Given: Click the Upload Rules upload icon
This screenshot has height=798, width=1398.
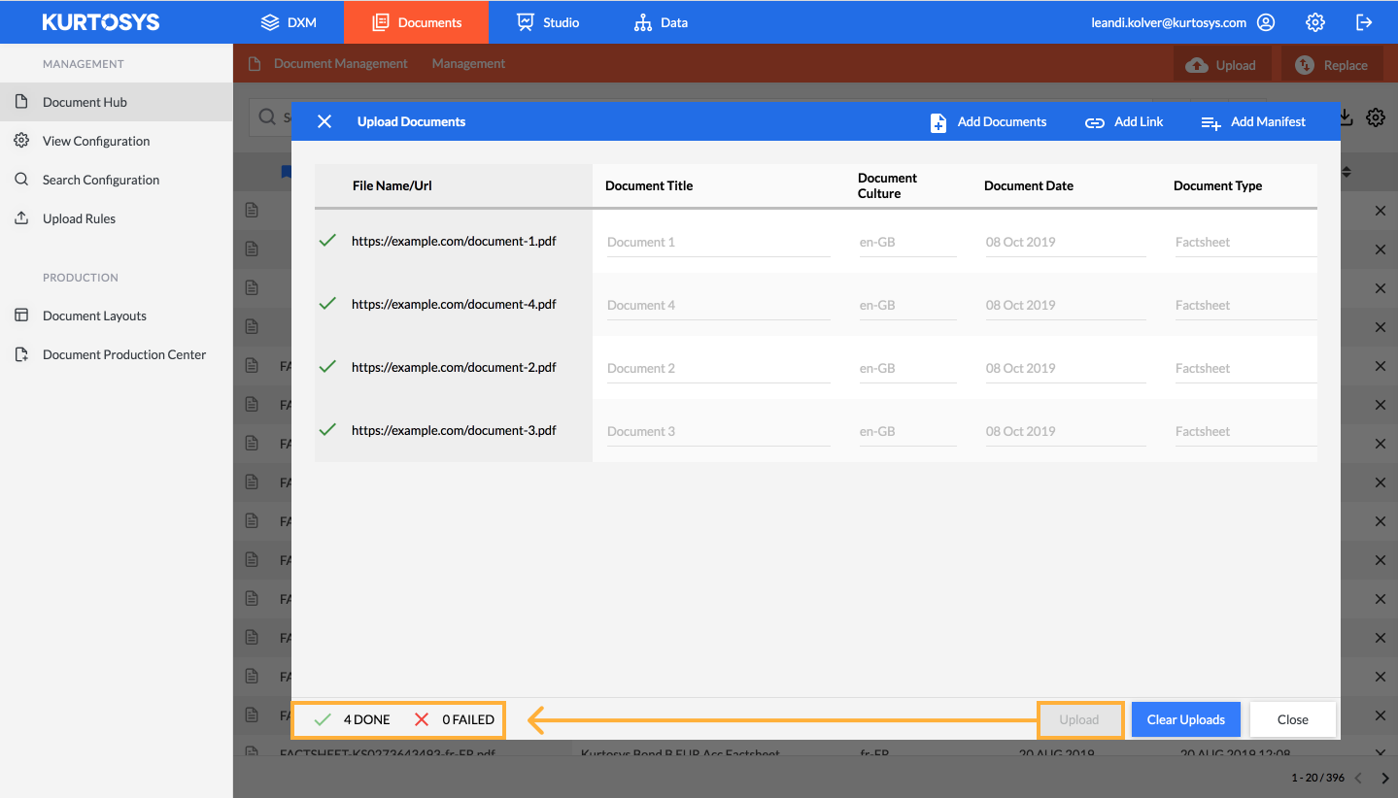Looking at the screenshot, I should pos(21,217).
